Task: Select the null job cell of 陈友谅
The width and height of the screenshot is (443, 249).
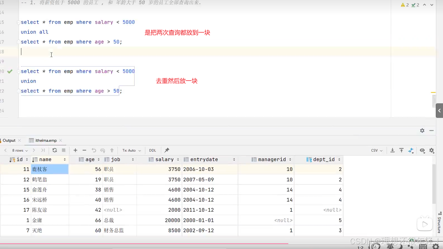Action: [120, 210]
